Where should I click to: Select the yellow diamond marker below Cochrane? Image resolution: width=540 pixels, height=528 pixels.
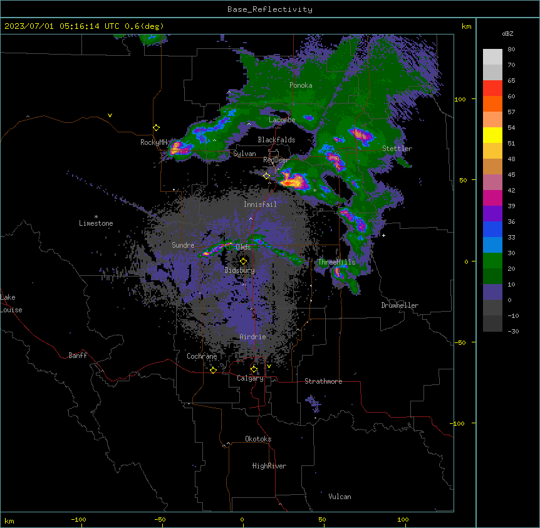point(213,370)
